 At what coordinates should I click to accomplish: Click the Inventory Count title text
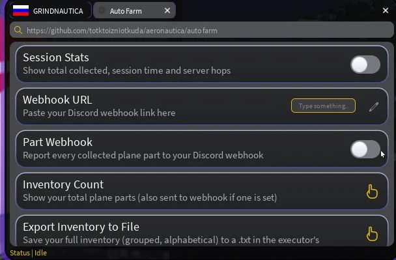[63, 184]
